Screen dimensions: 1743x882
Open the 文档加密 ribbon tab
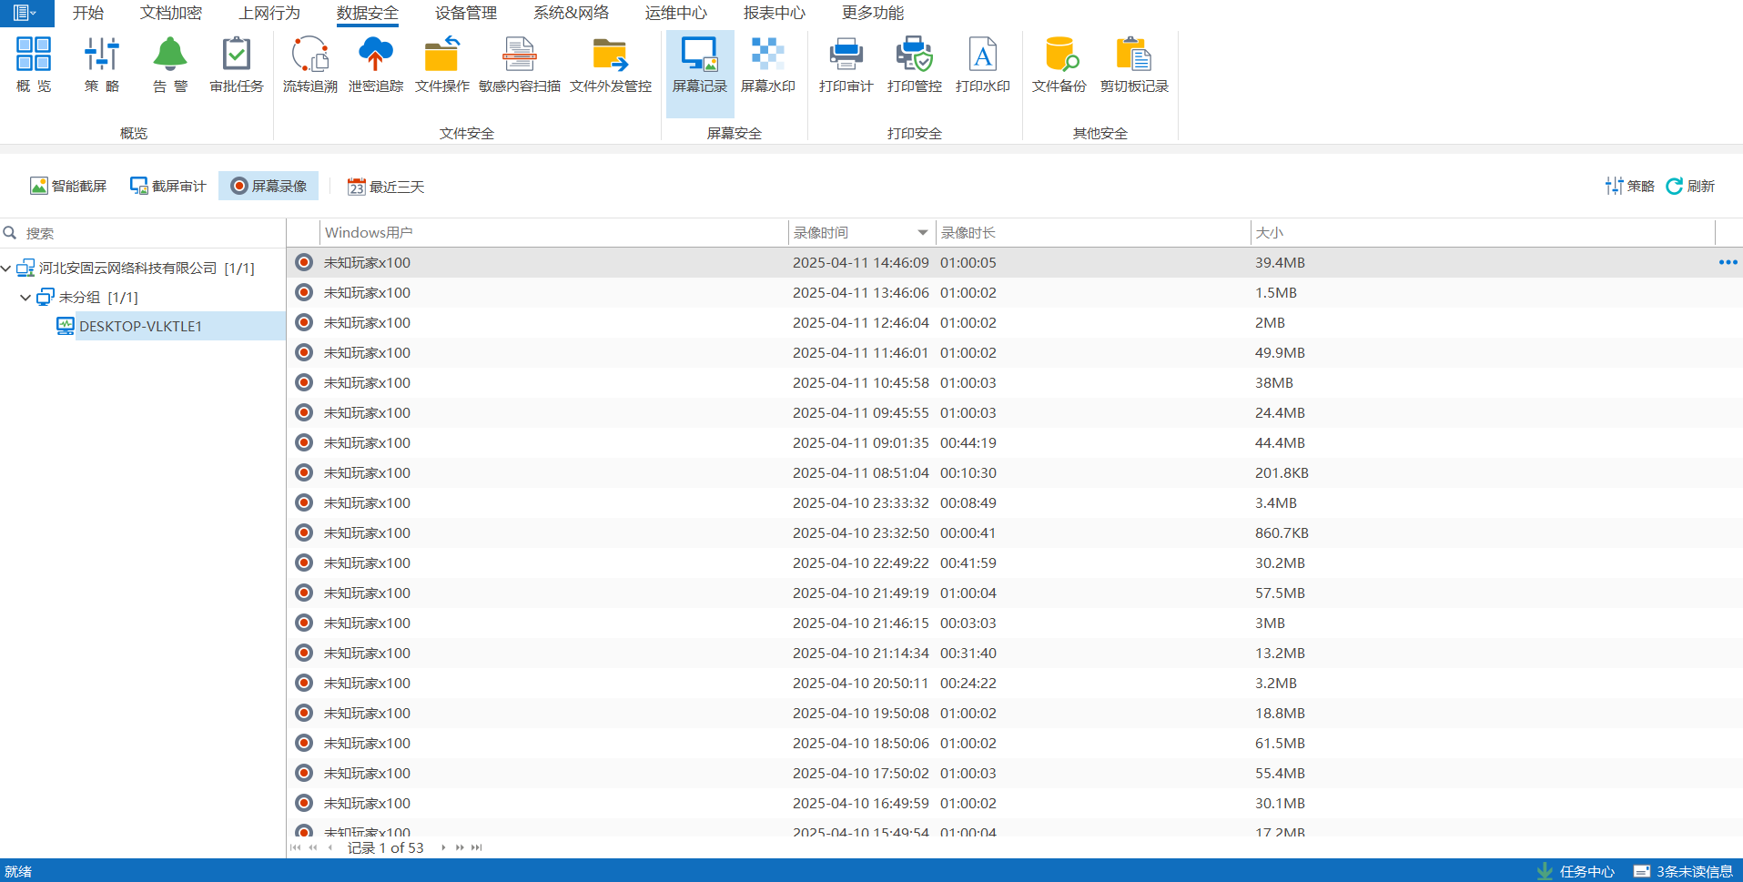171,13
